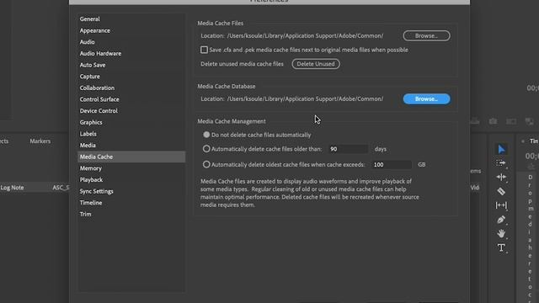Select the Razor tool
The image size is (539, 303).
tap(501, 191)
